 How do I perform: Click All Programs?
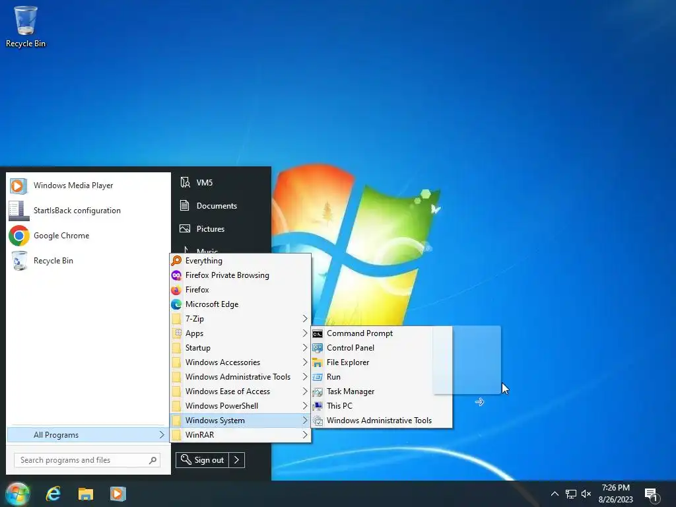86,434
